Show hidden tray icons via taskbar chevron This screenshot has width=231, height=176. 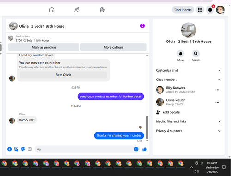(191, 167)
